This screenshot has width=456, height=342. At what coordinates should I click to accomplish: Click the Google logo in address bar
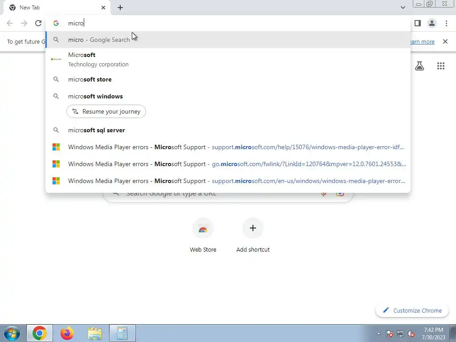pos(56,23)
